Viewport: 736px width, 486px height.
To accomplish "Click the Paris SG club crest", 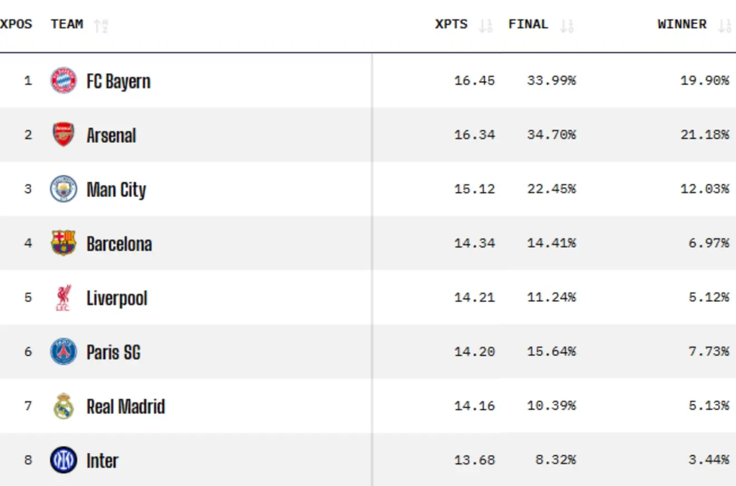I will pyautogui.click(x=63, y=352).
